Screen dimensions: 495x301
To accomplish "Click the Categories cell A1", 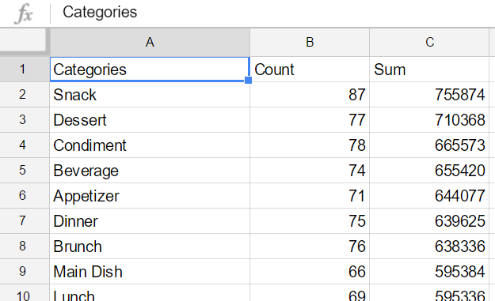I will (x=150, y=70).
